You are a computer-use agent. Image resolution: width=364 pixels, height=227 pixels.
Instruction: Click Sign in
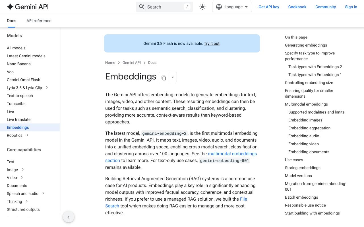pyautogui.click(x=351, y=7)
